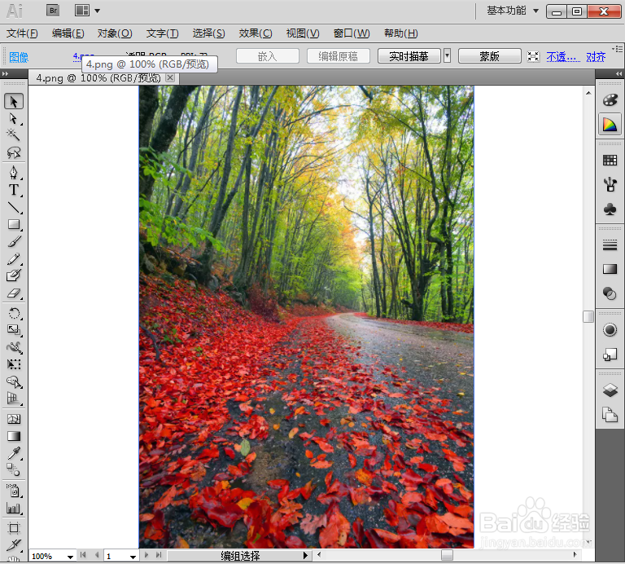
Task: Select the Lasso tool
Action: (14, 152)
